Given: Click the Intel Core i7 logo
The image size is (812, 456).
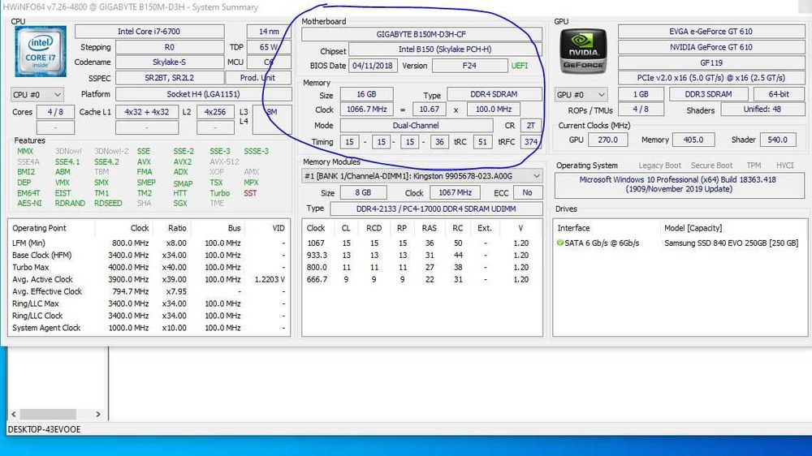Looking at the screenshot, I should [x=41, y=51].
